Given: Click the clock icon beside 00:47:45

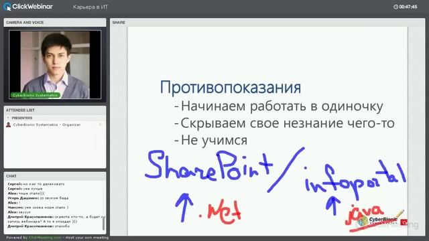Looking at the screenshot, I should (x=395, y=7).
